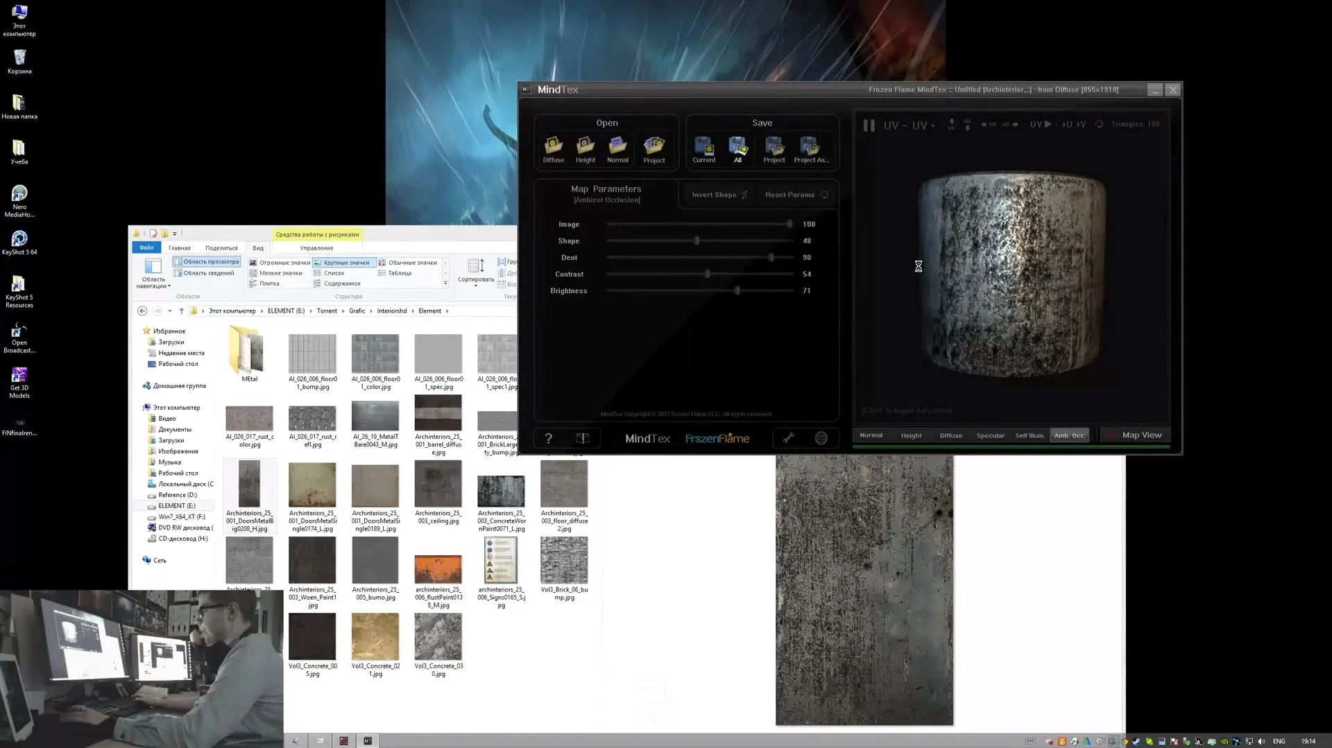1332x748 pixels.
Task: Open MindTex wrench settings
Action: coord(788,438)
